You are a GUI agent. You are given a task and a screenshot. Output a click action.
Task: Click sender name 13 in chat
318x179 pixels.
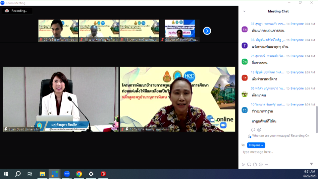tap(268, 72)
